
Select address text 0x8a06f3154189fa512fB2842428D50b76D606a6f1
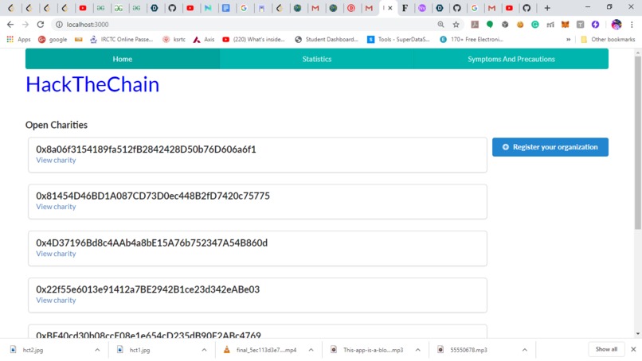[x=146, y=149]
